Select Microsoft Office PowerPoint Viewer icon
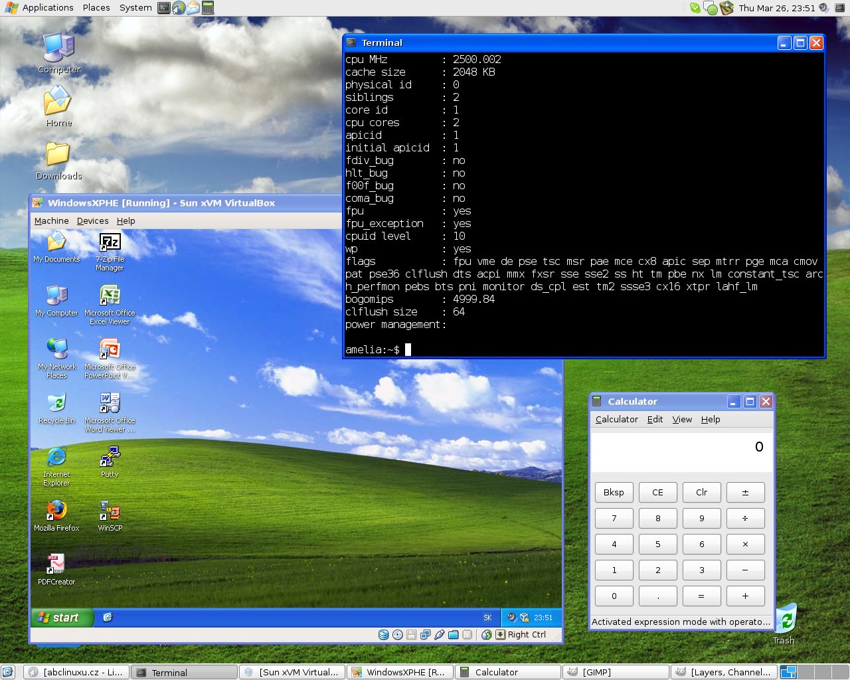 (110, 359)
